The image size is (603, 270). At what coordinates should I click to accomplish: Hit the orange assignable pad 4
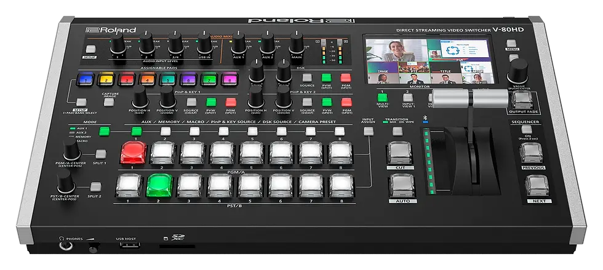[147, 79]
